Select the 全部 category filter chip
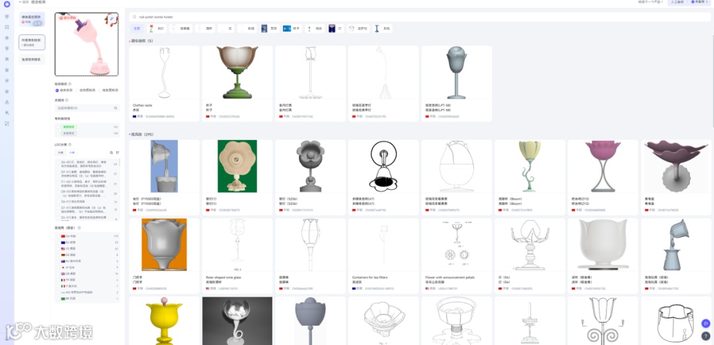Viewport: 714px width, 345px height. [137, 28]
